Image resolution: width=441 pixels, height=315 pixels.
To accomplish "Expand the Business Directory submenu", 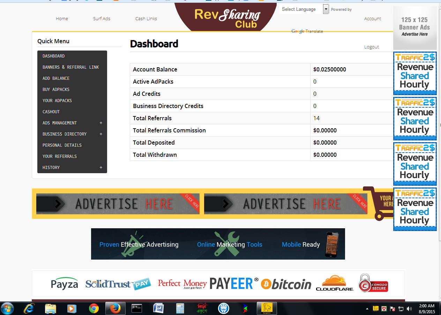I will (x=101, y=134).
